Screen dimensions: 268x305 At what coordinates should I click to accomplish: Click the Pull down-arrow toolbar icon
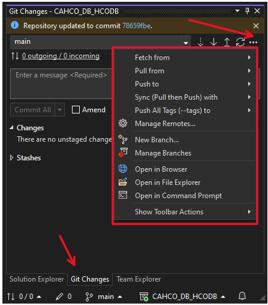[x=213, y=42]
